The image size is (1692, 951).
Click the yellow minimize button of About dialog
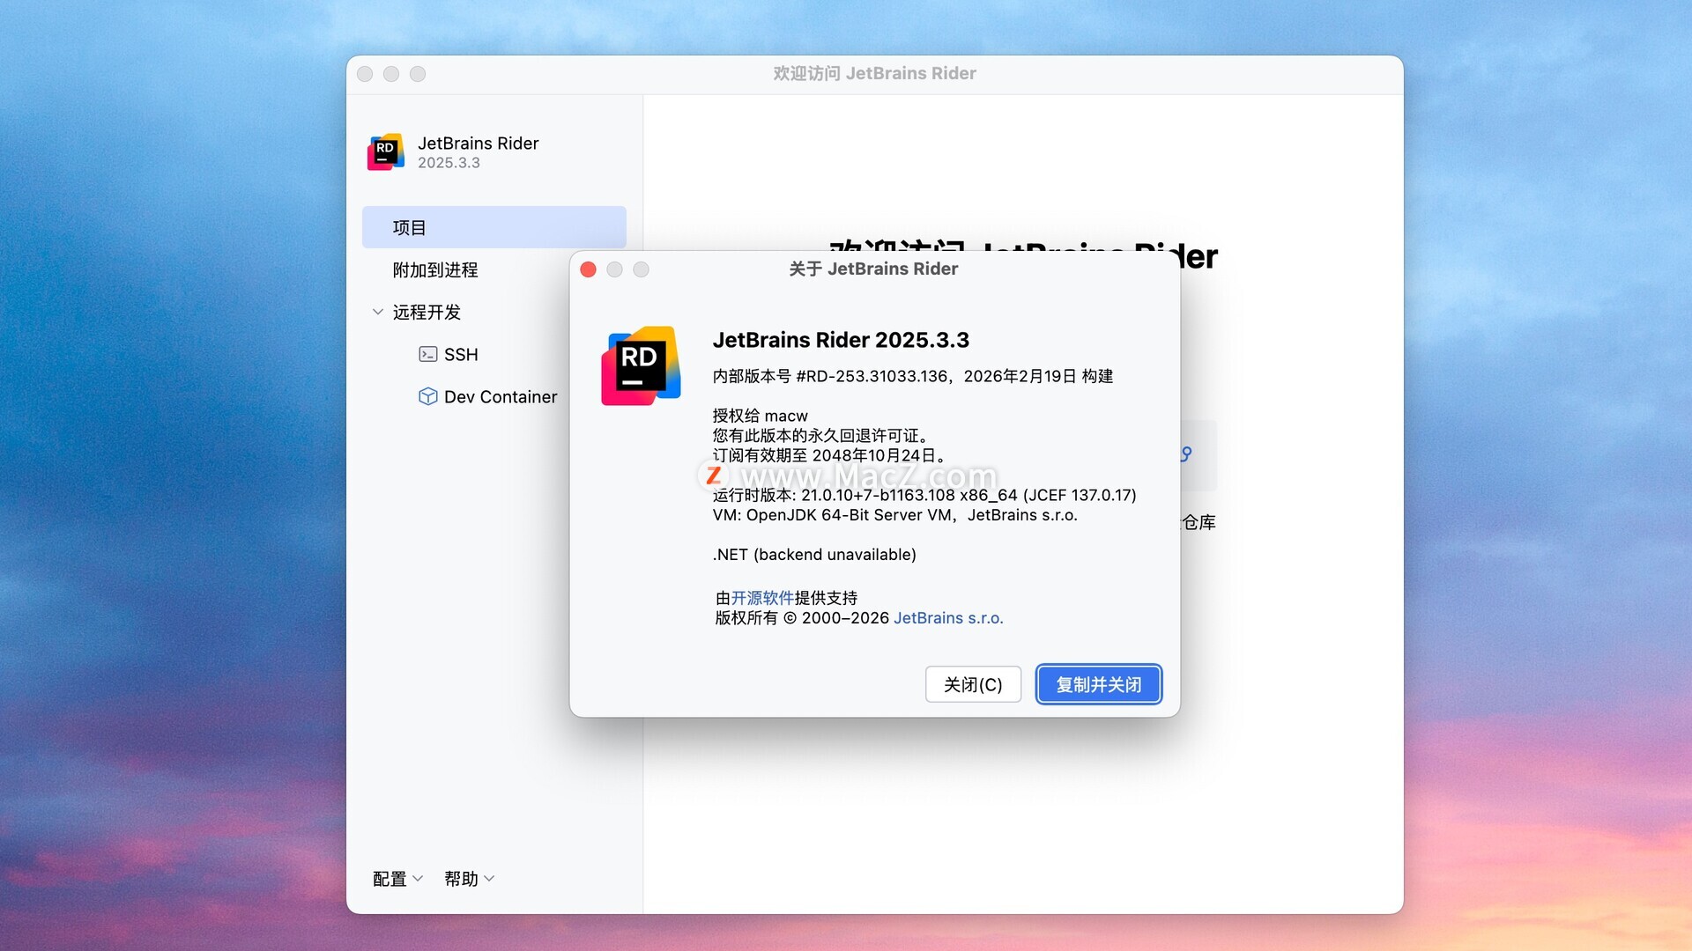coord(615,269)
